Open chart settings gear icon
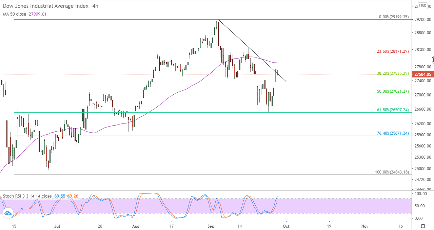 (x=423, y=226)
